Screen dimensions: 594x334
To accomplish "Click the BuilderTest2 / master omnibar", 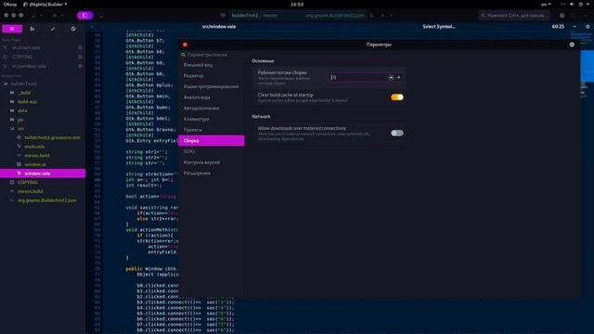I will 298,16.
